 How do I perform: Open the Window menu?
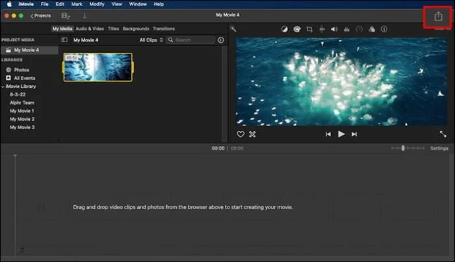coord(138,4)
